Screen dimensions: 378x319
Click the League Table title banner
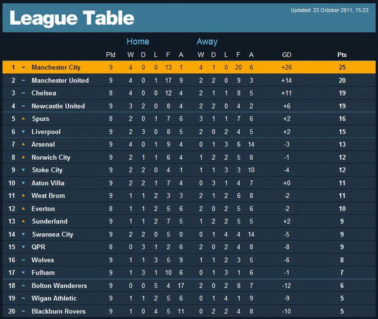[x=189, y=17]
